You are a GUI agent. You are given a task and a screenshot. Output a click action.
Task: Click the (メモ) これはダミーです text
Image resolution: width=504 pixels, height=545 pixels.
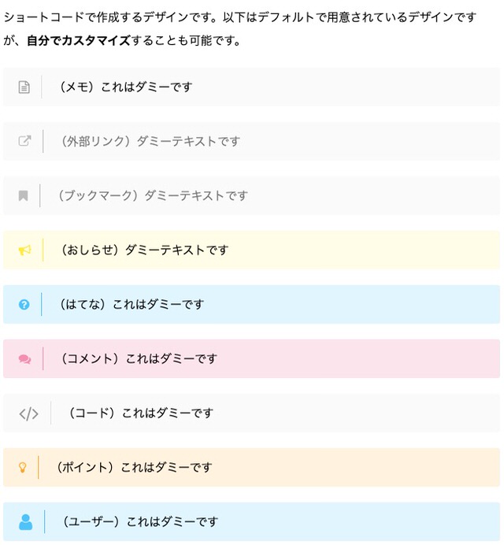(125, 87)
